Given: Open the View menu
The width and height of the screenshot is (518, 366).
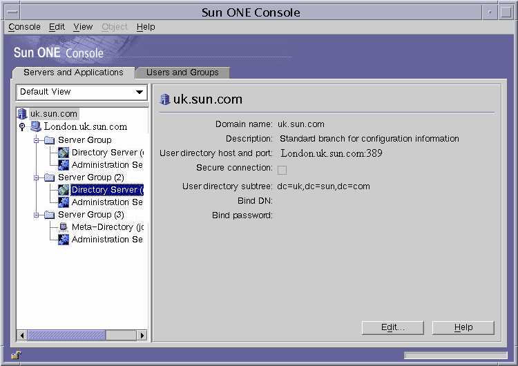Looking at the screenshot, I should [x=83, y=27].
